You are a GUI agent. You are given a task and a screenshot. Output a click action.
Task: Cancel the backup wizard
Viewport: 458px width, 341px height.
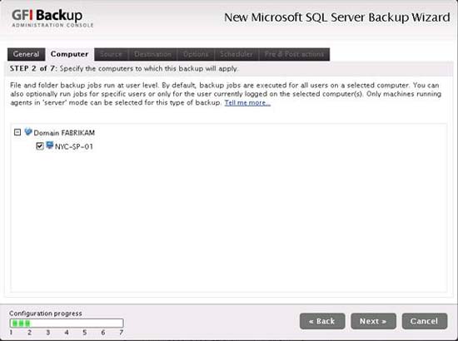[x=425, y=321]
